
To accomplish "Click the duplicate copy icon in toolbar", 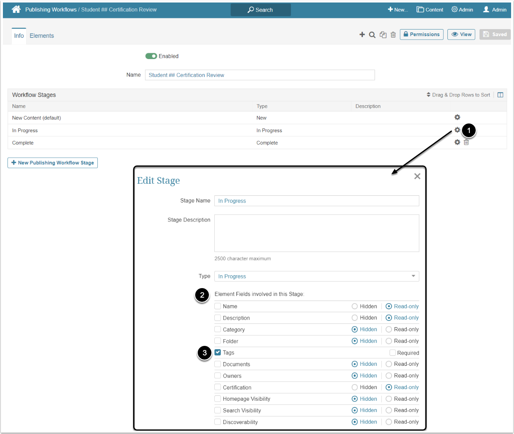I will pos(383,35).
